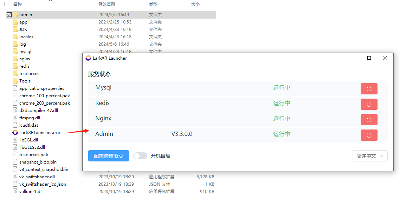Click the mysql folder icon
This screenshot has height=206, width=406.
coord(15,52)
